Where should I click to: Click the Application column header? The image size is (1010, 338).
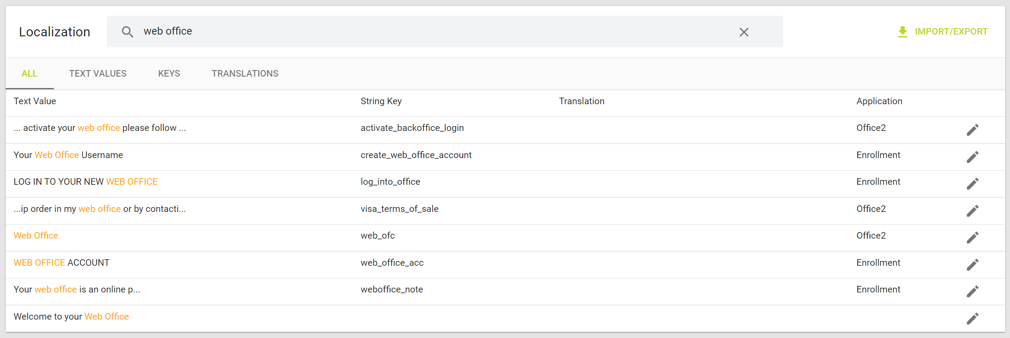[879, 101]
